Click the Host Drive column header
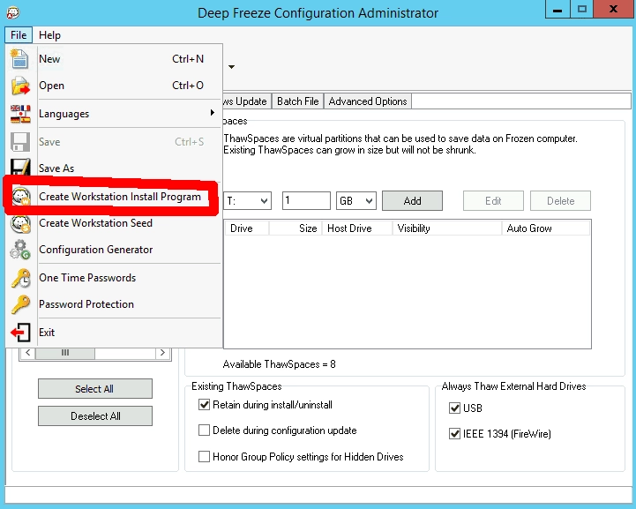The height and width of the screenshot is (509, 636). pyautogui.click(x=357, y=228)
